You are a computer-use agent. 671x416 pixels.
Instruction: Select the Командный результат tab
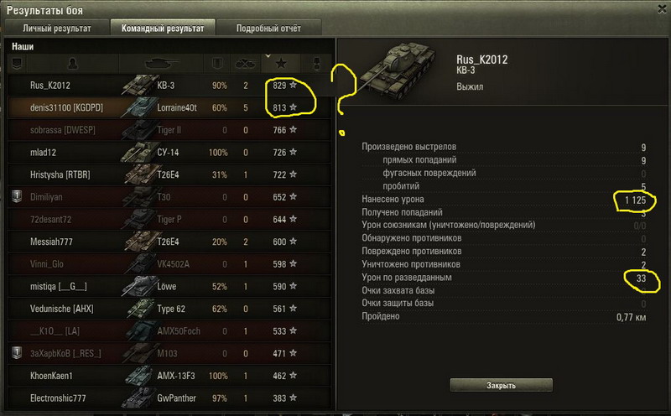point(163,29)
